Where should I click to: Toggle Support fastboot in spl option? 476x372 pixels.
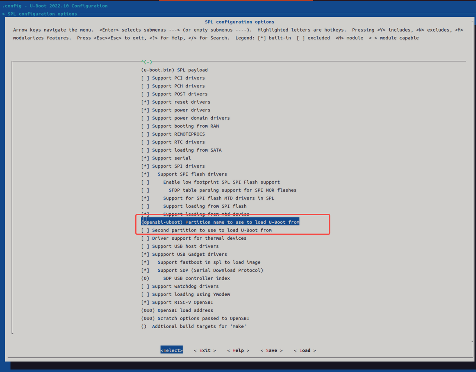[x=145, y=262]
